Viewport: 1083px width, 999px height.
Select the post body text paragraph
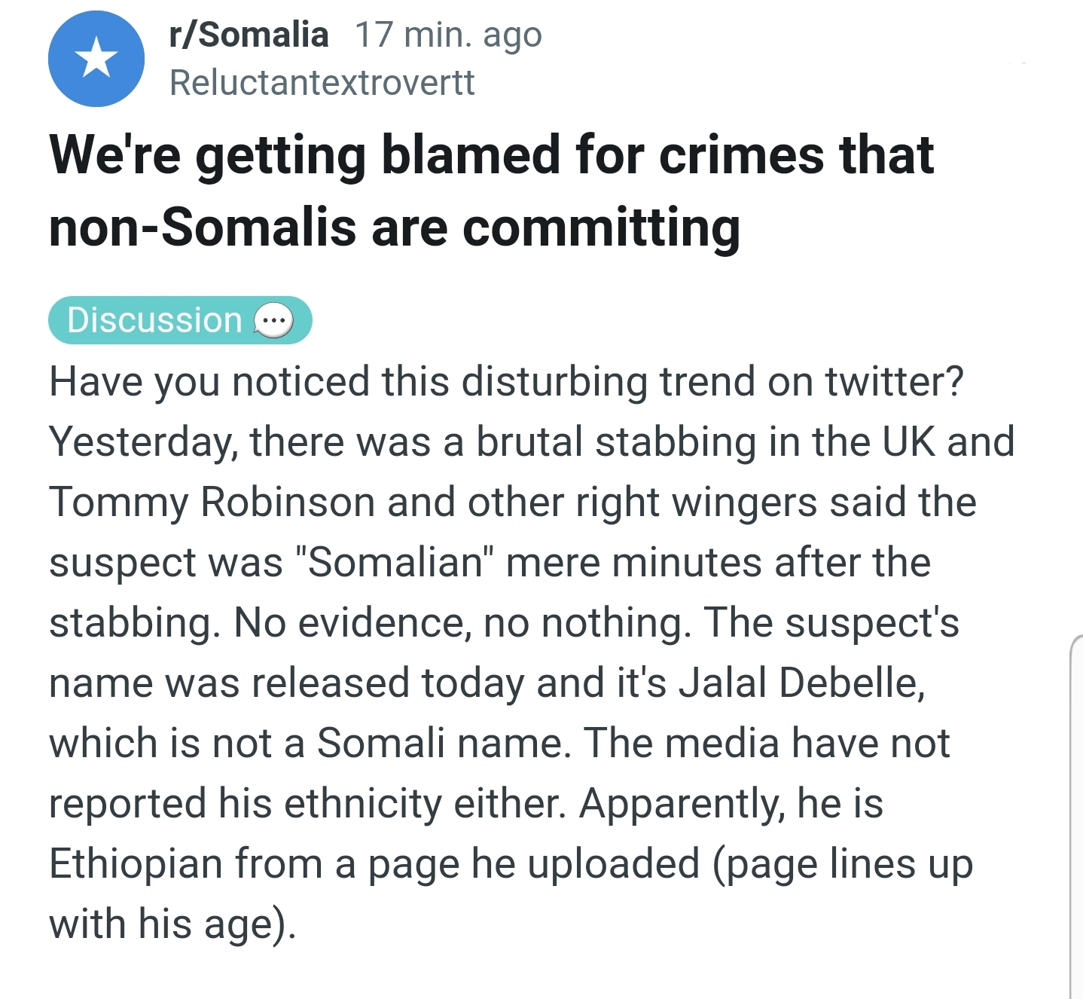(x=531, y=652)
